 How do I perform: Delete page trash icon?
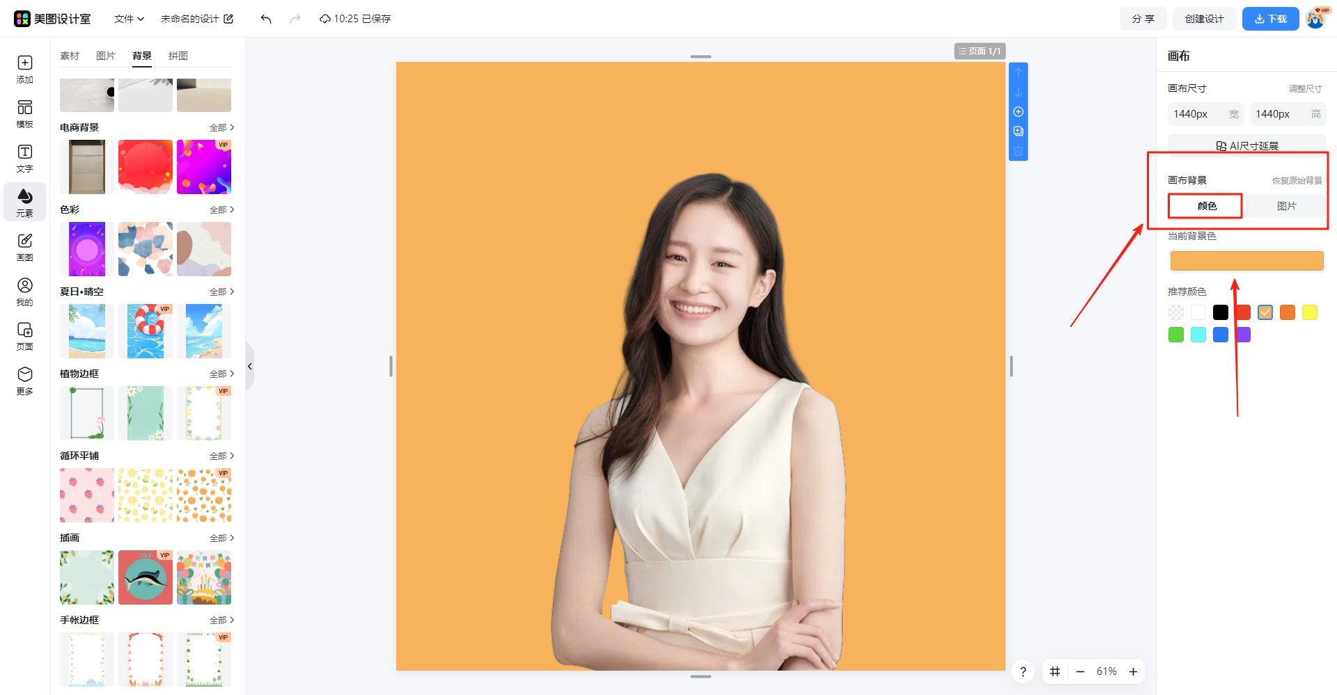coord(1018,151)
